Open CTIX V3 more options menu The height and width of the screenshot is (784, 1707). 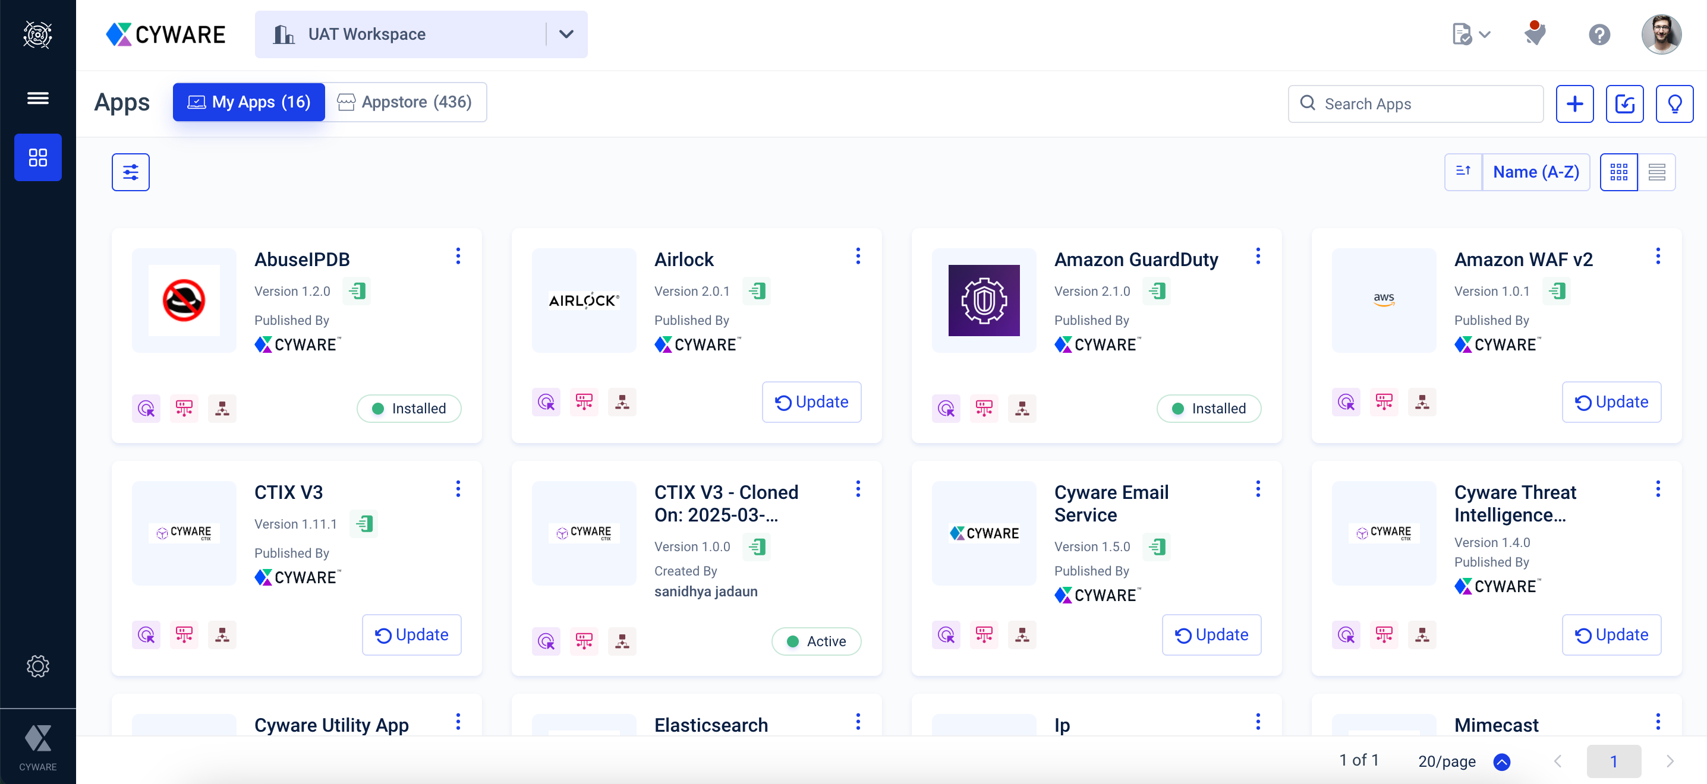458,489
